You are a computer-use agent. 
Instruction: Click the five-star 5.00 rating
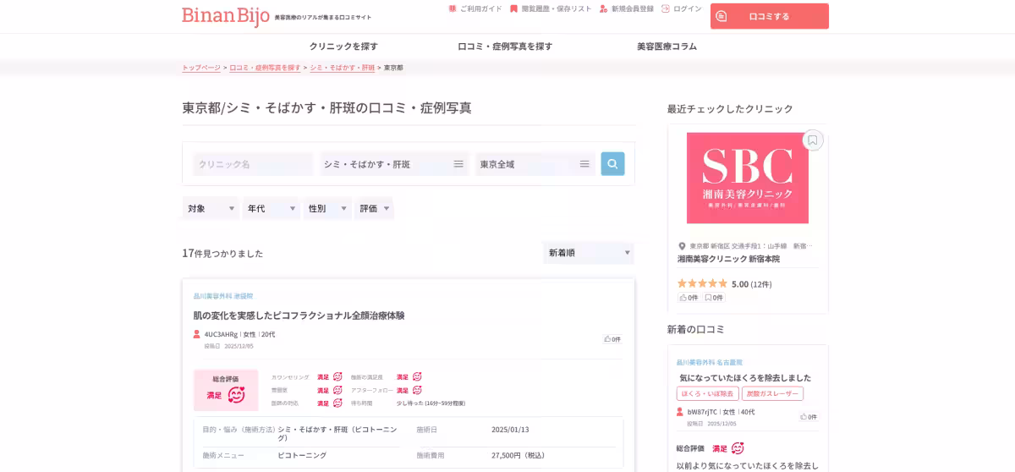coord(724,284)
